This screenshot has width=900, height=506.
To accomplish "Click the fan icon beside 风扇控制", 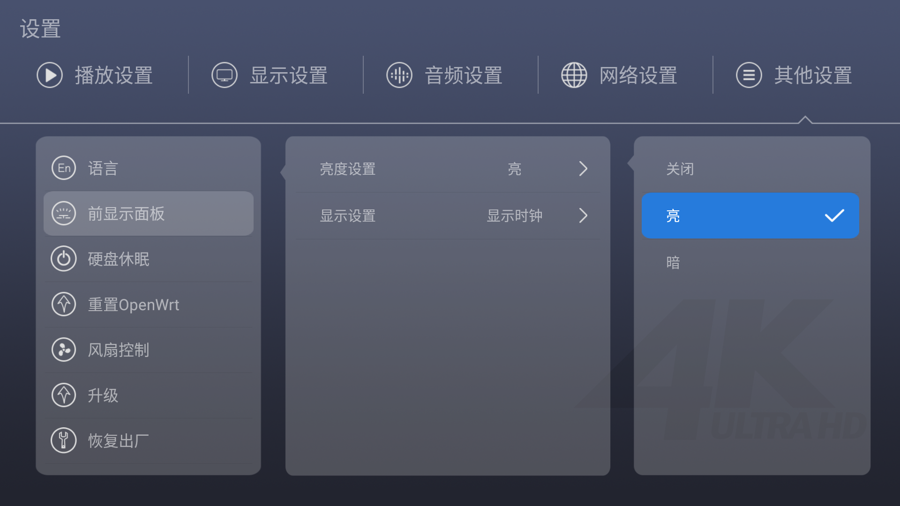I will tap(64, 350).
